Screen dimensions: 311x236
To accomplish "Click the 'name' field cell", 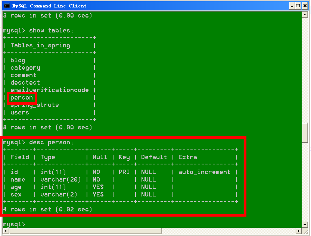I will tap(18, 180).
